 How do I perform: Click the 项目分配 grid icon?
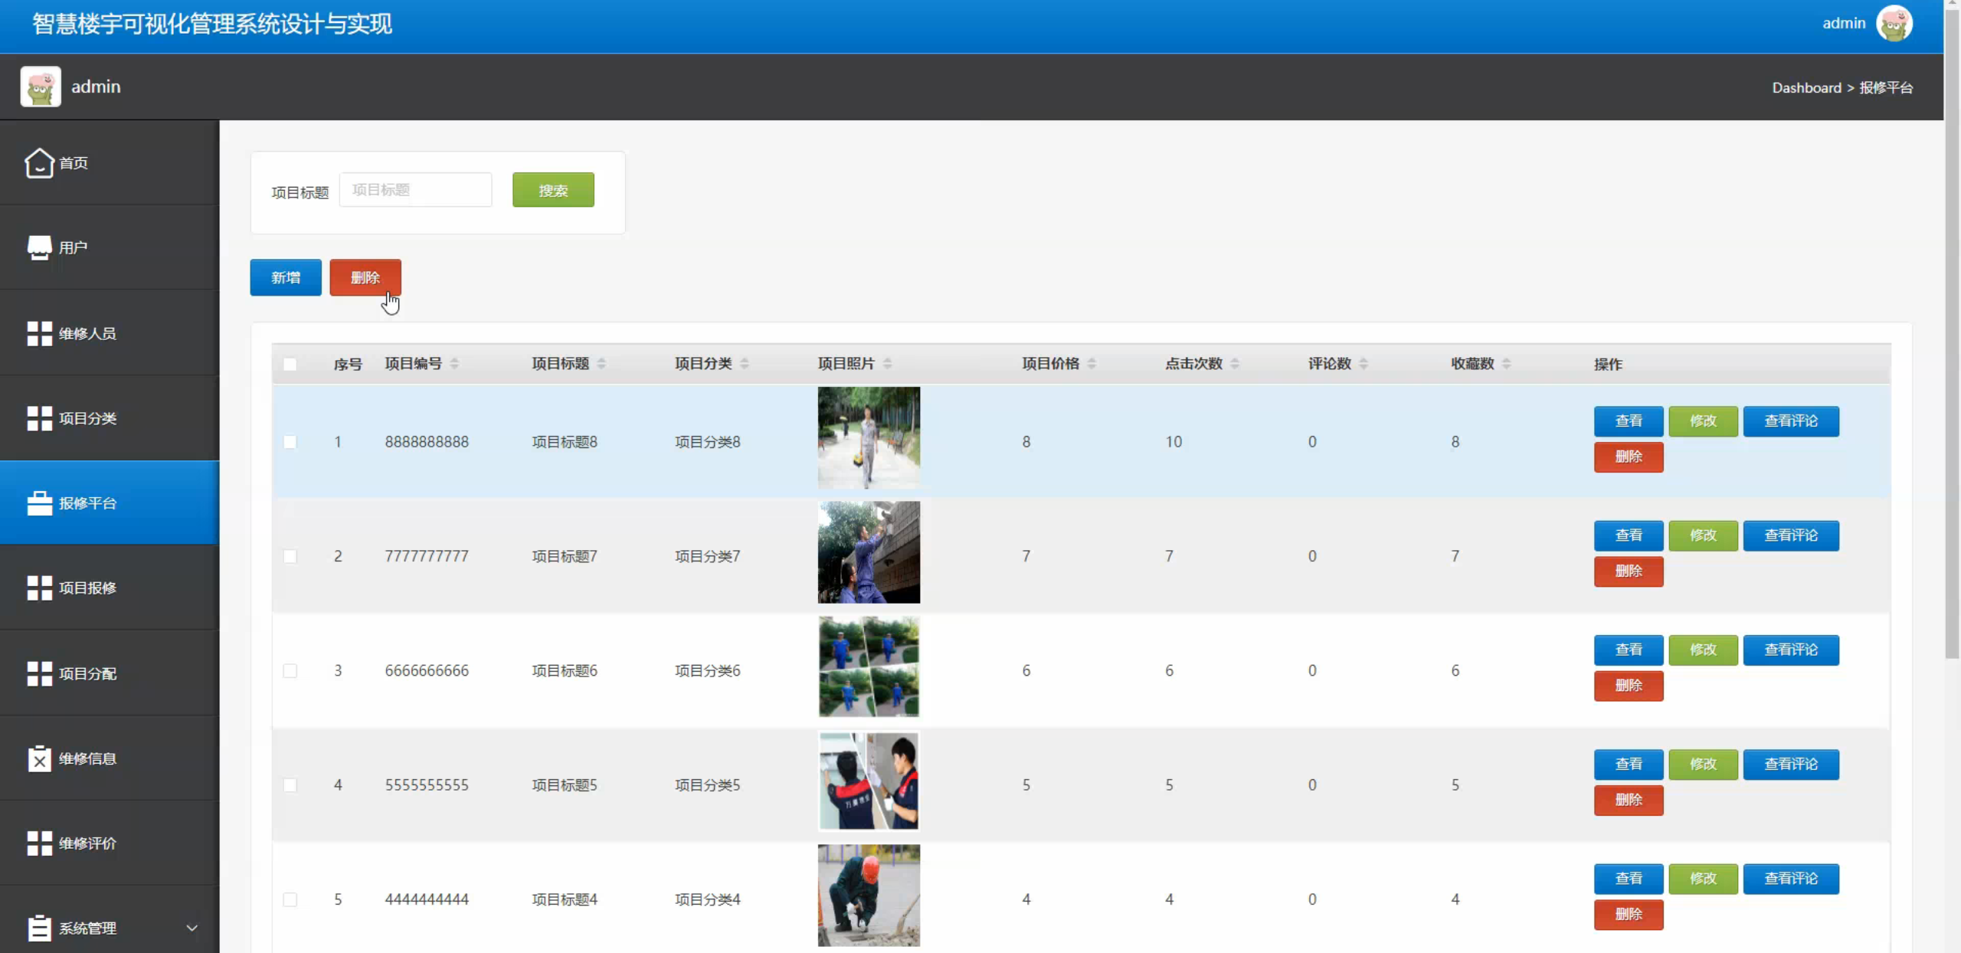[x=39, y=673]
